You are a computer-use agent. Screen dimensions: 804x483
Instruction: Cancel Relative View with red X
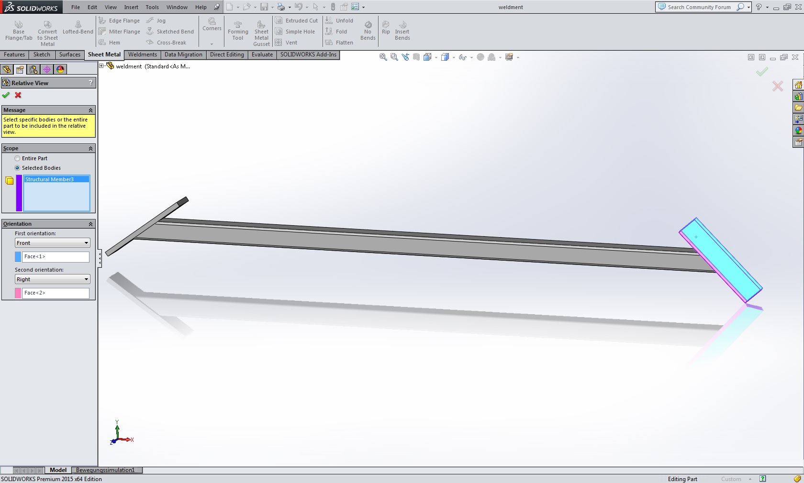pyautogui.click(x=18, y=95)
